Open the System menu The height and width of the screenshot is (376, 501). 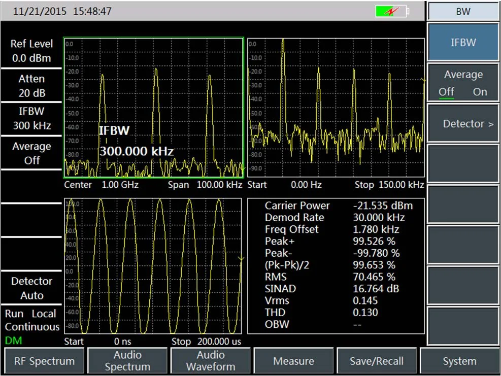coord(459,360)
